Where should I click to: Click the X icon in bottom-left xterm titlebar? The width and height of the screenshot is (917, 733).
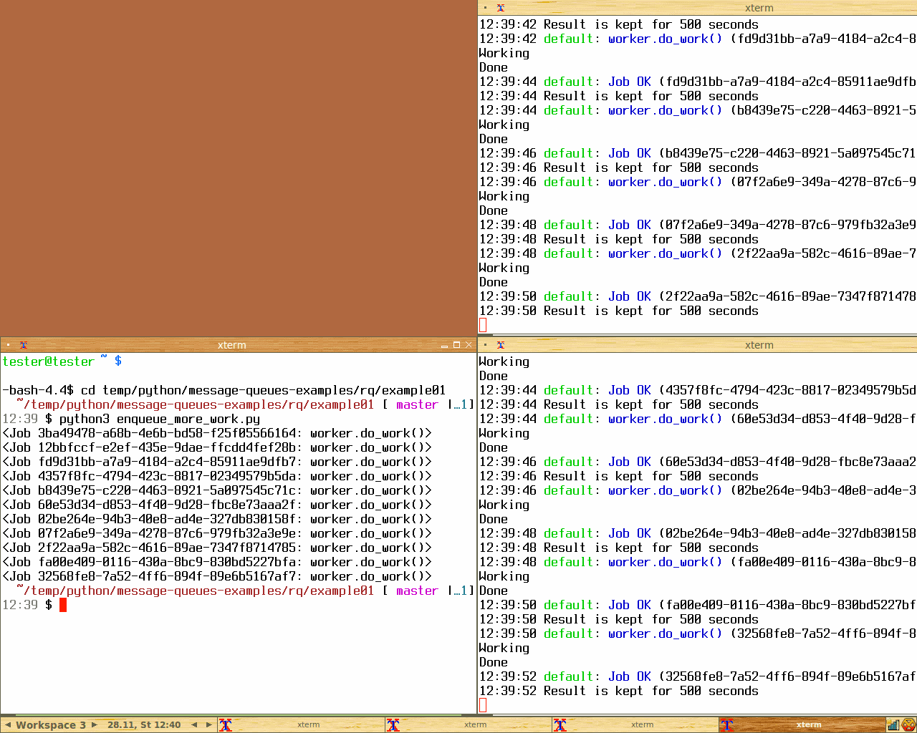tap(24, 345)
